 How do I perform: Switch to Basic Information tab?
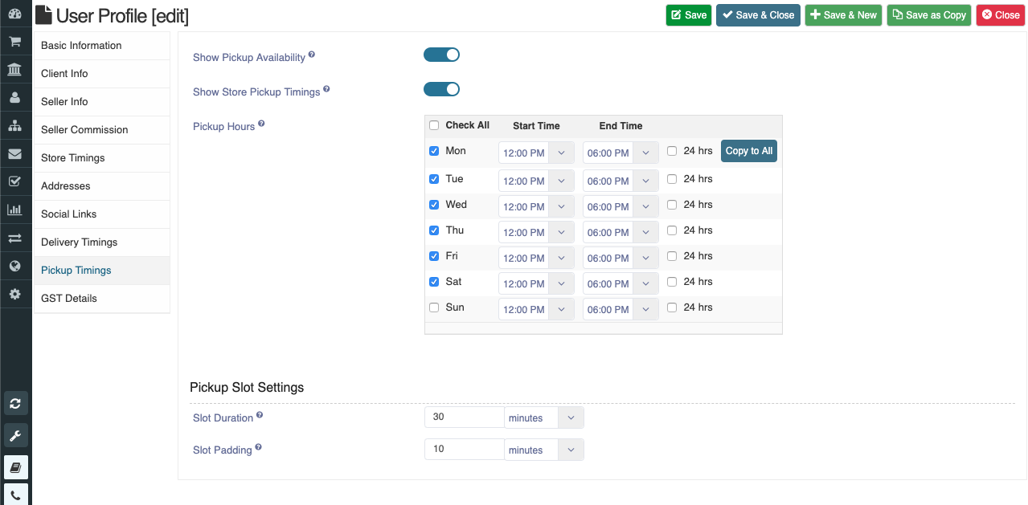(102, 46)
